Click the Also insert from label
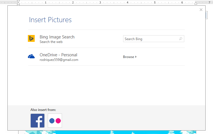Image resolution: width=213 pixels, height=134 pixels. click(43, 110)
